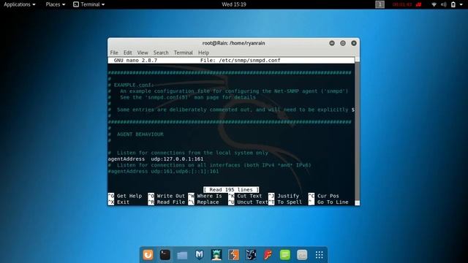Open the File menu in the terminal window
This screenshot has height=263, width=468.
[114, 53]
